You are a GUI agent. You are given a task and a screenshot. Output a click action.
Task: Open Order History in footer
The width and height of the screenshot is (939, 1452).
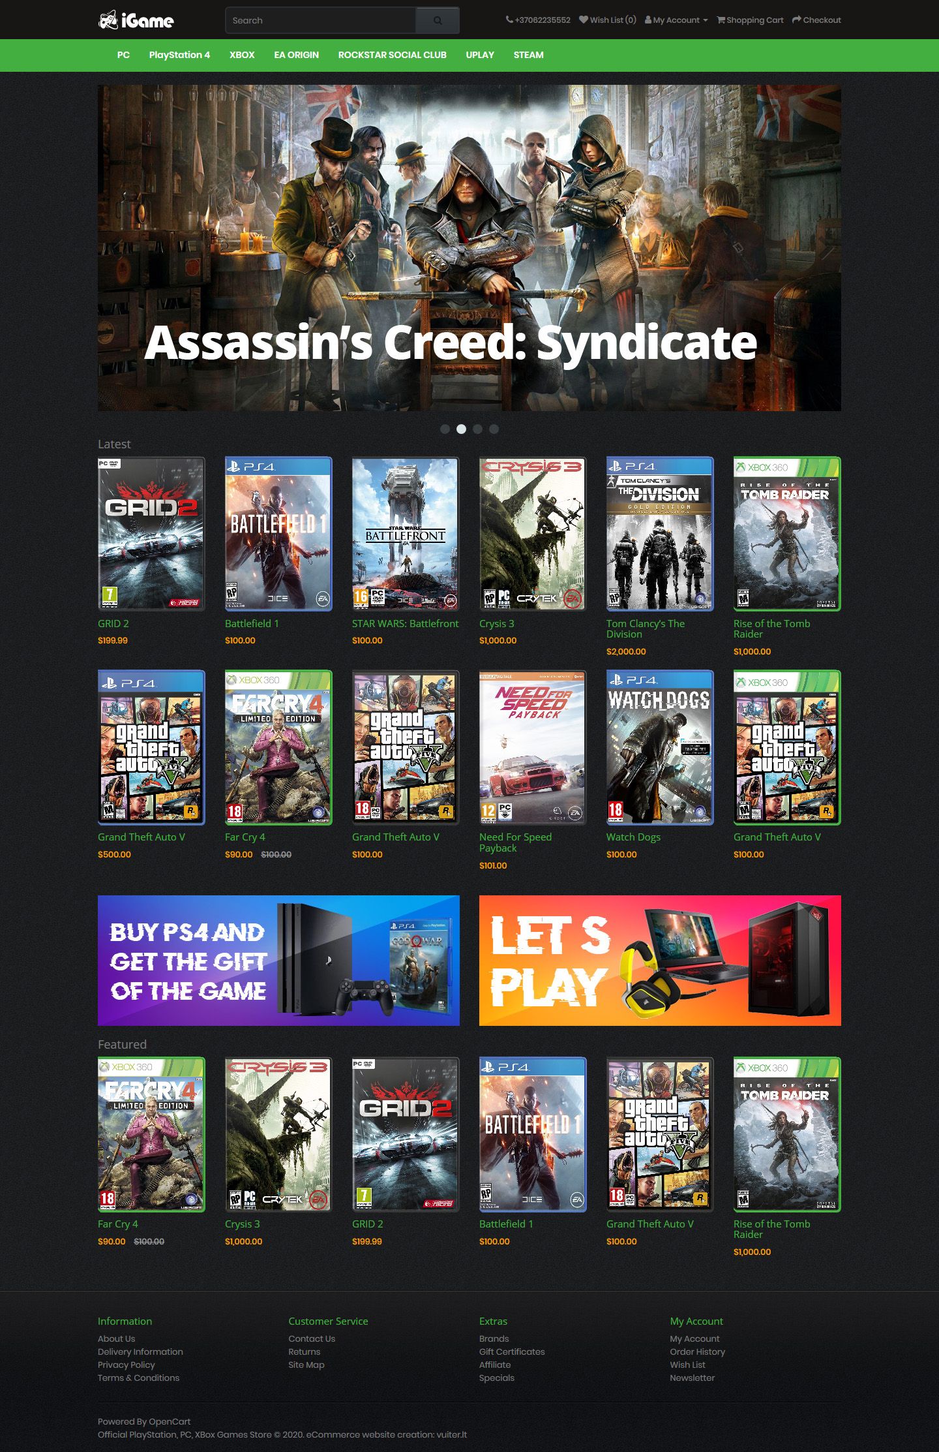tap(697, 1352)
